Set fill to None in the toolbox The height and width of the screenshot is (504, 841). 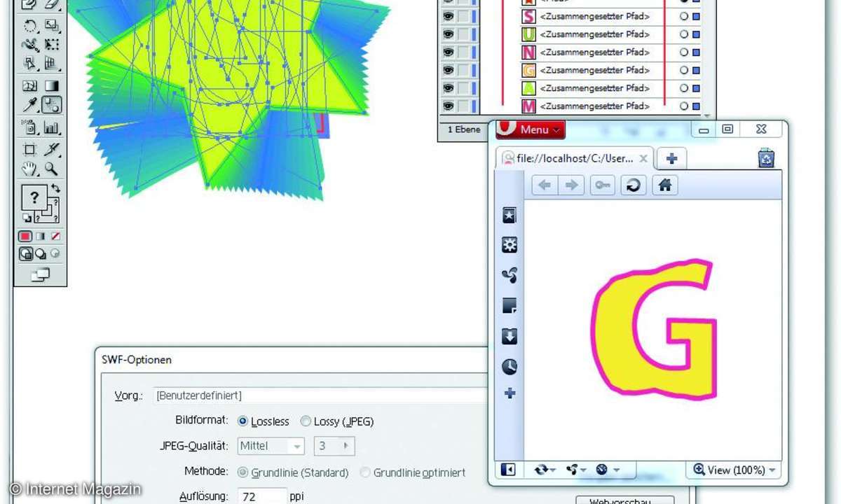[x=55, y=237]
